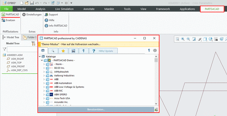Focus the Model Tree search field
This screenshot has width=227, height=116.
tap(22, 49)
